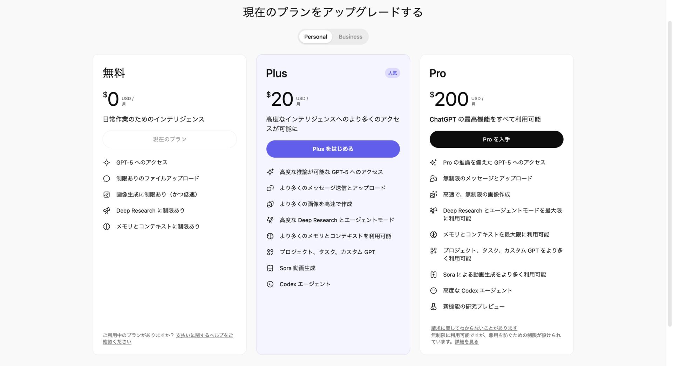Viewport: 673px width, 366px height.
Task: Click the file upload speech bubble icon
Action: [106, 178]
